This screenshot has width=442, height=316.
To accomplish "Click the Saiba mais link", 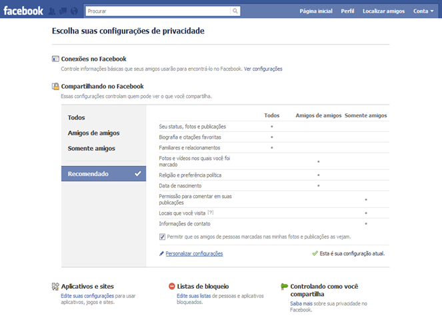I will click(x=301, y=303).
